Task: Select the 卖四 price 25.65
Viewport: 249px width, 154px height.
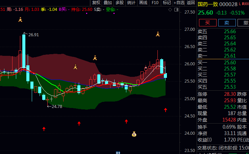Action: point(230,38)
